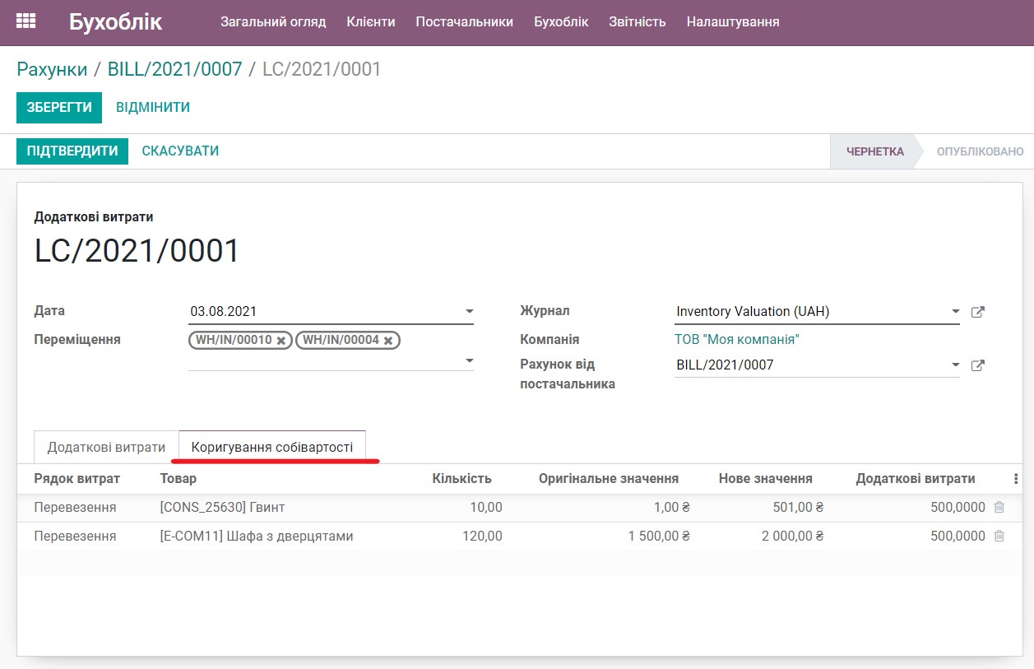Image resolution: width=1034 pixels, height=669 pixels.
Task: Open company record ТОВ "Моя компанія"
Action: point(736,339)
